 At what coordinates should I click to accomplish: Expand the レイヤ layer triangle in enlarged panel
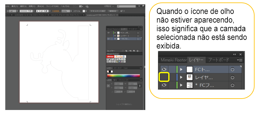(181, 78)
